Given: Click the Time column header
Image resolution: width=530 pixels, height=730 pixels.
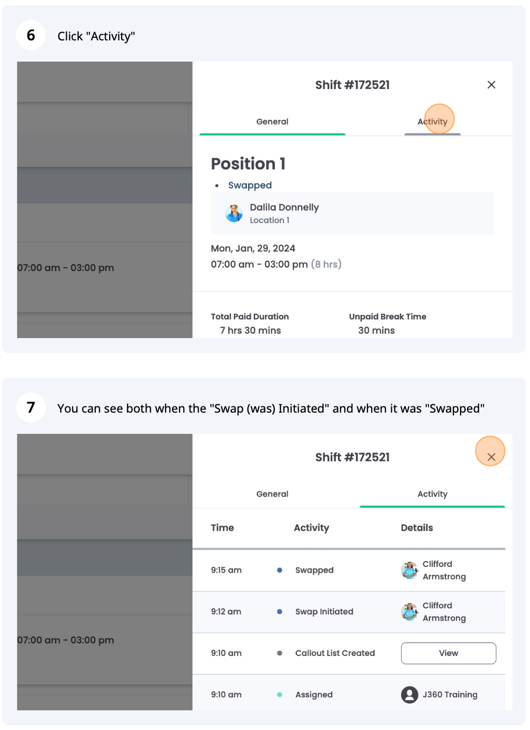Looking at the screenshot, I should pyautogui.click(x=223, y=528).
